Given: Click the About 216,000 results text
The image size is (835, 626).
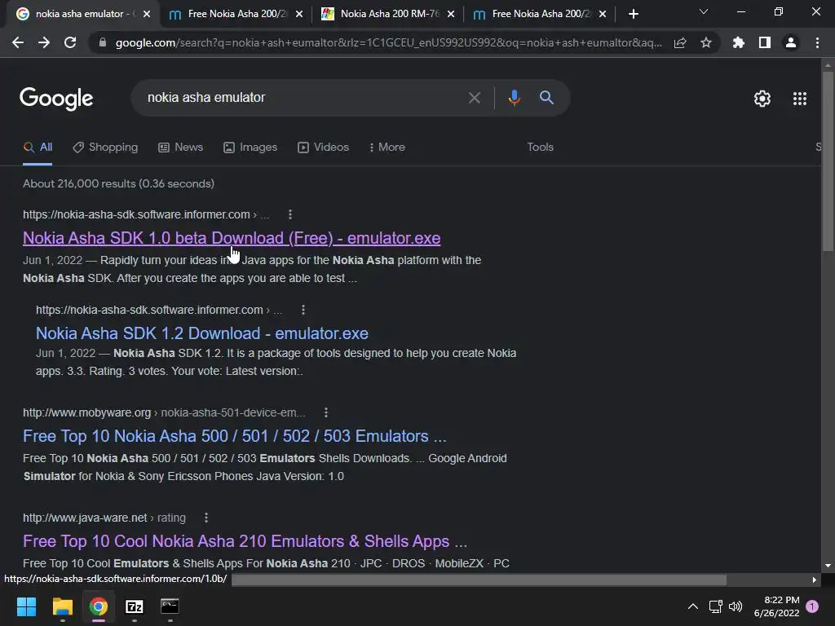Looking at the screenshot, I should pos(118,183).
